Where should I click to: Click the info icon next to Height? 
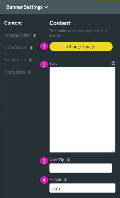(x=65, y=180)
